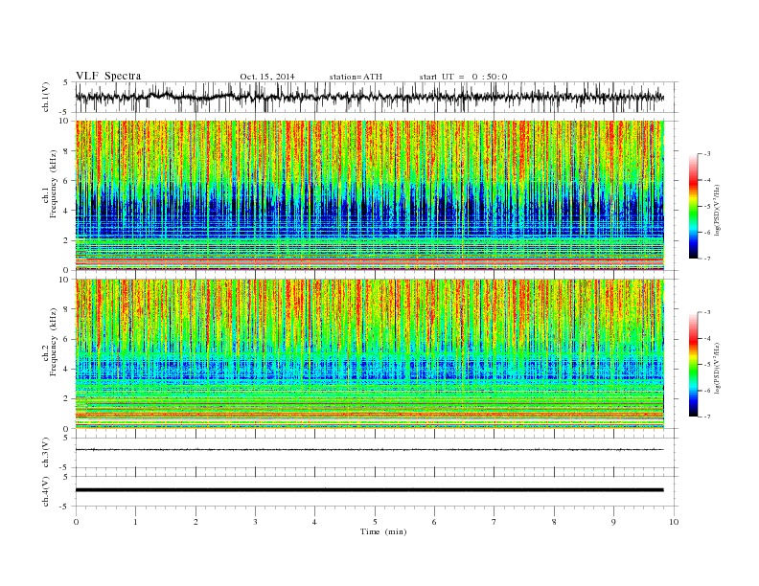Click the '7' tick on the time axis

[x=494, y=522]
